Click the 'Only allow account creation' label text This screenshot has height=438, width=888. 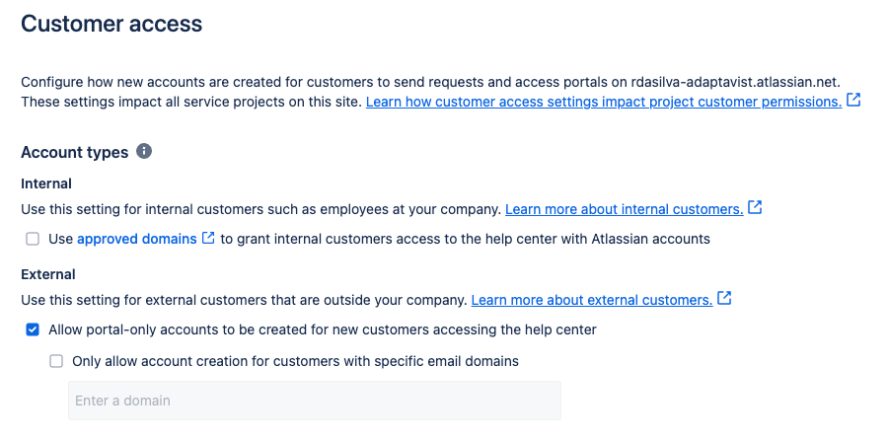295,361
